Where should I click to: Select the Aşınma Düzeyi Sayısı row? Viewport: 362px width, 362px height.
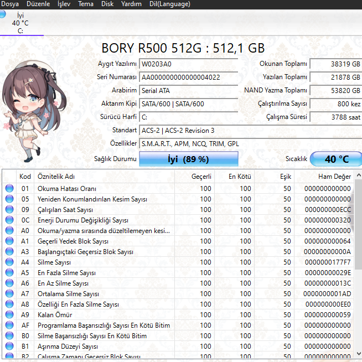pos(178,347)
